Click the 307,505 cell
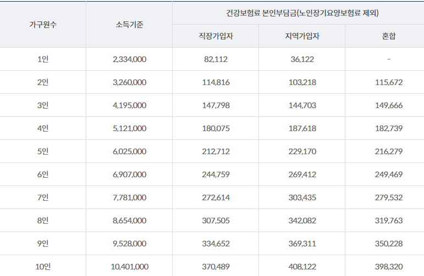The image size is (424, 276). coord(216,221)
